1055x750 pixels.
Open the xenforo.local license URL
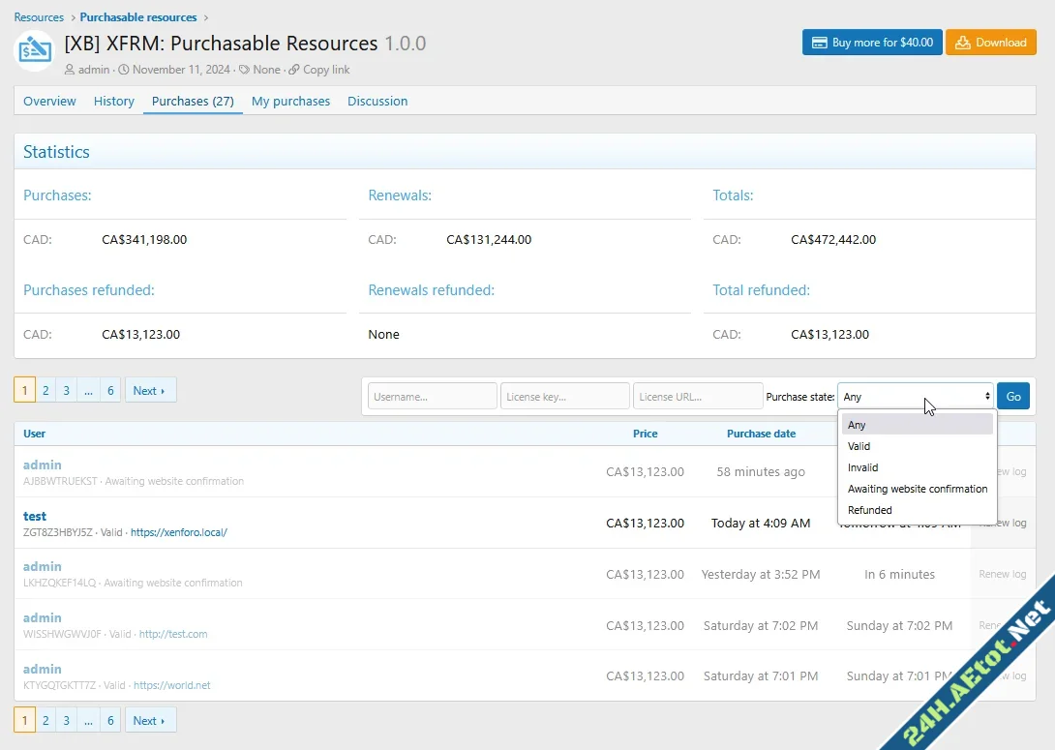coord(179,532)
